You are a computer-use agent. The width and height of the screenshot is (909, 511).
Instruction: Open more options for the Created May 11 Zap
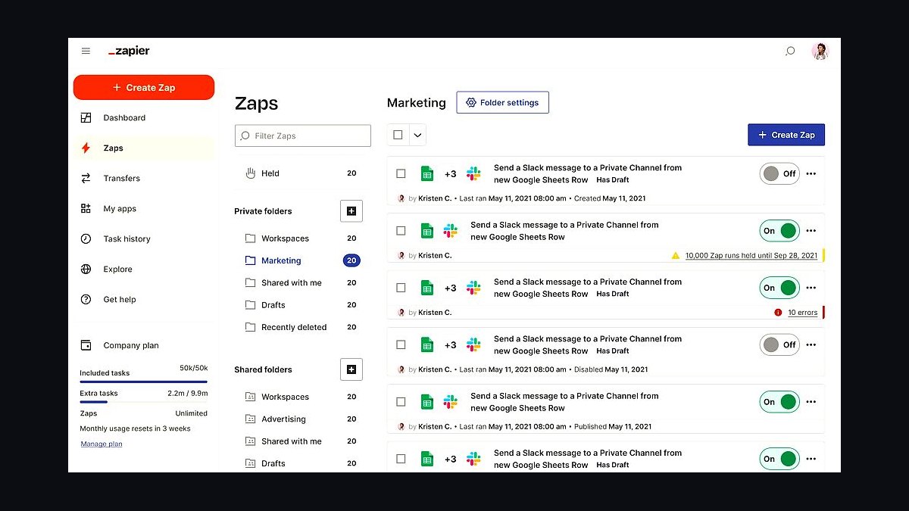tap(811, 173)
